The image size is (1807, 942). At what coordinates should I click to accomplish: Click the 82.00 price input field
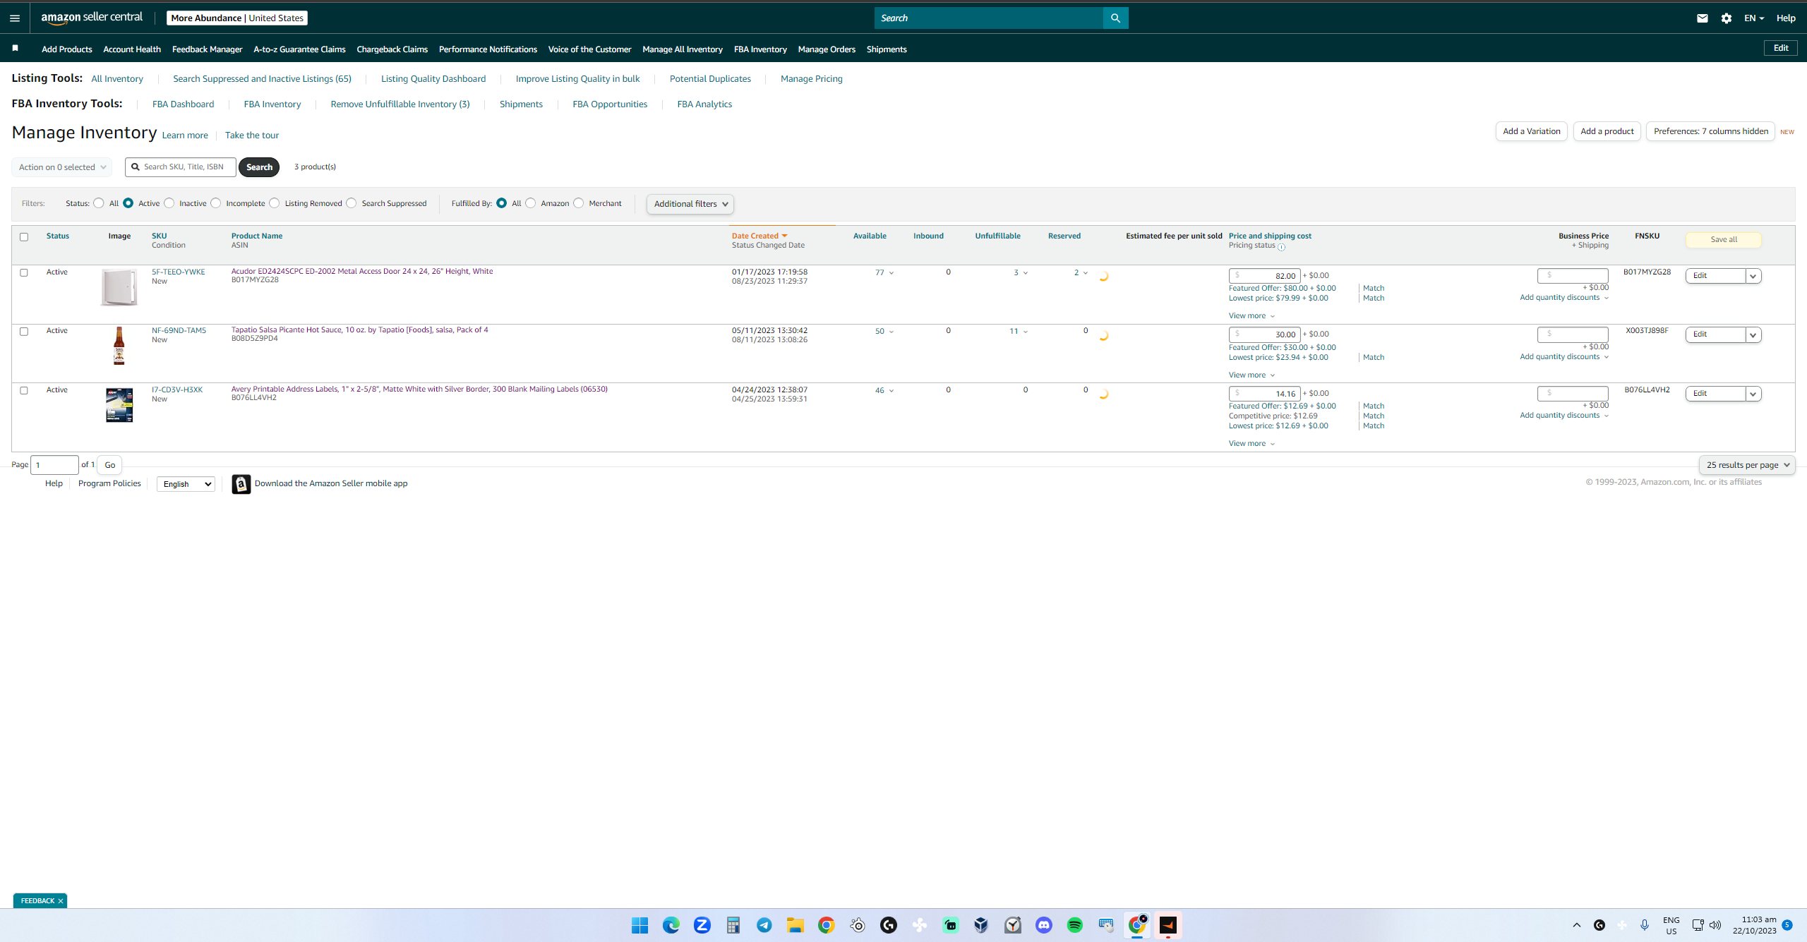pyautogui.click(x=1264, y=276)
